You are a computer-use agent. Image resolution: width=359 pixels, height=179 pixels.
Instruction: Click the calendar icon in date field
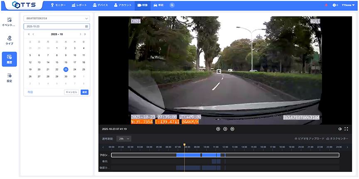tap(86, 26)
